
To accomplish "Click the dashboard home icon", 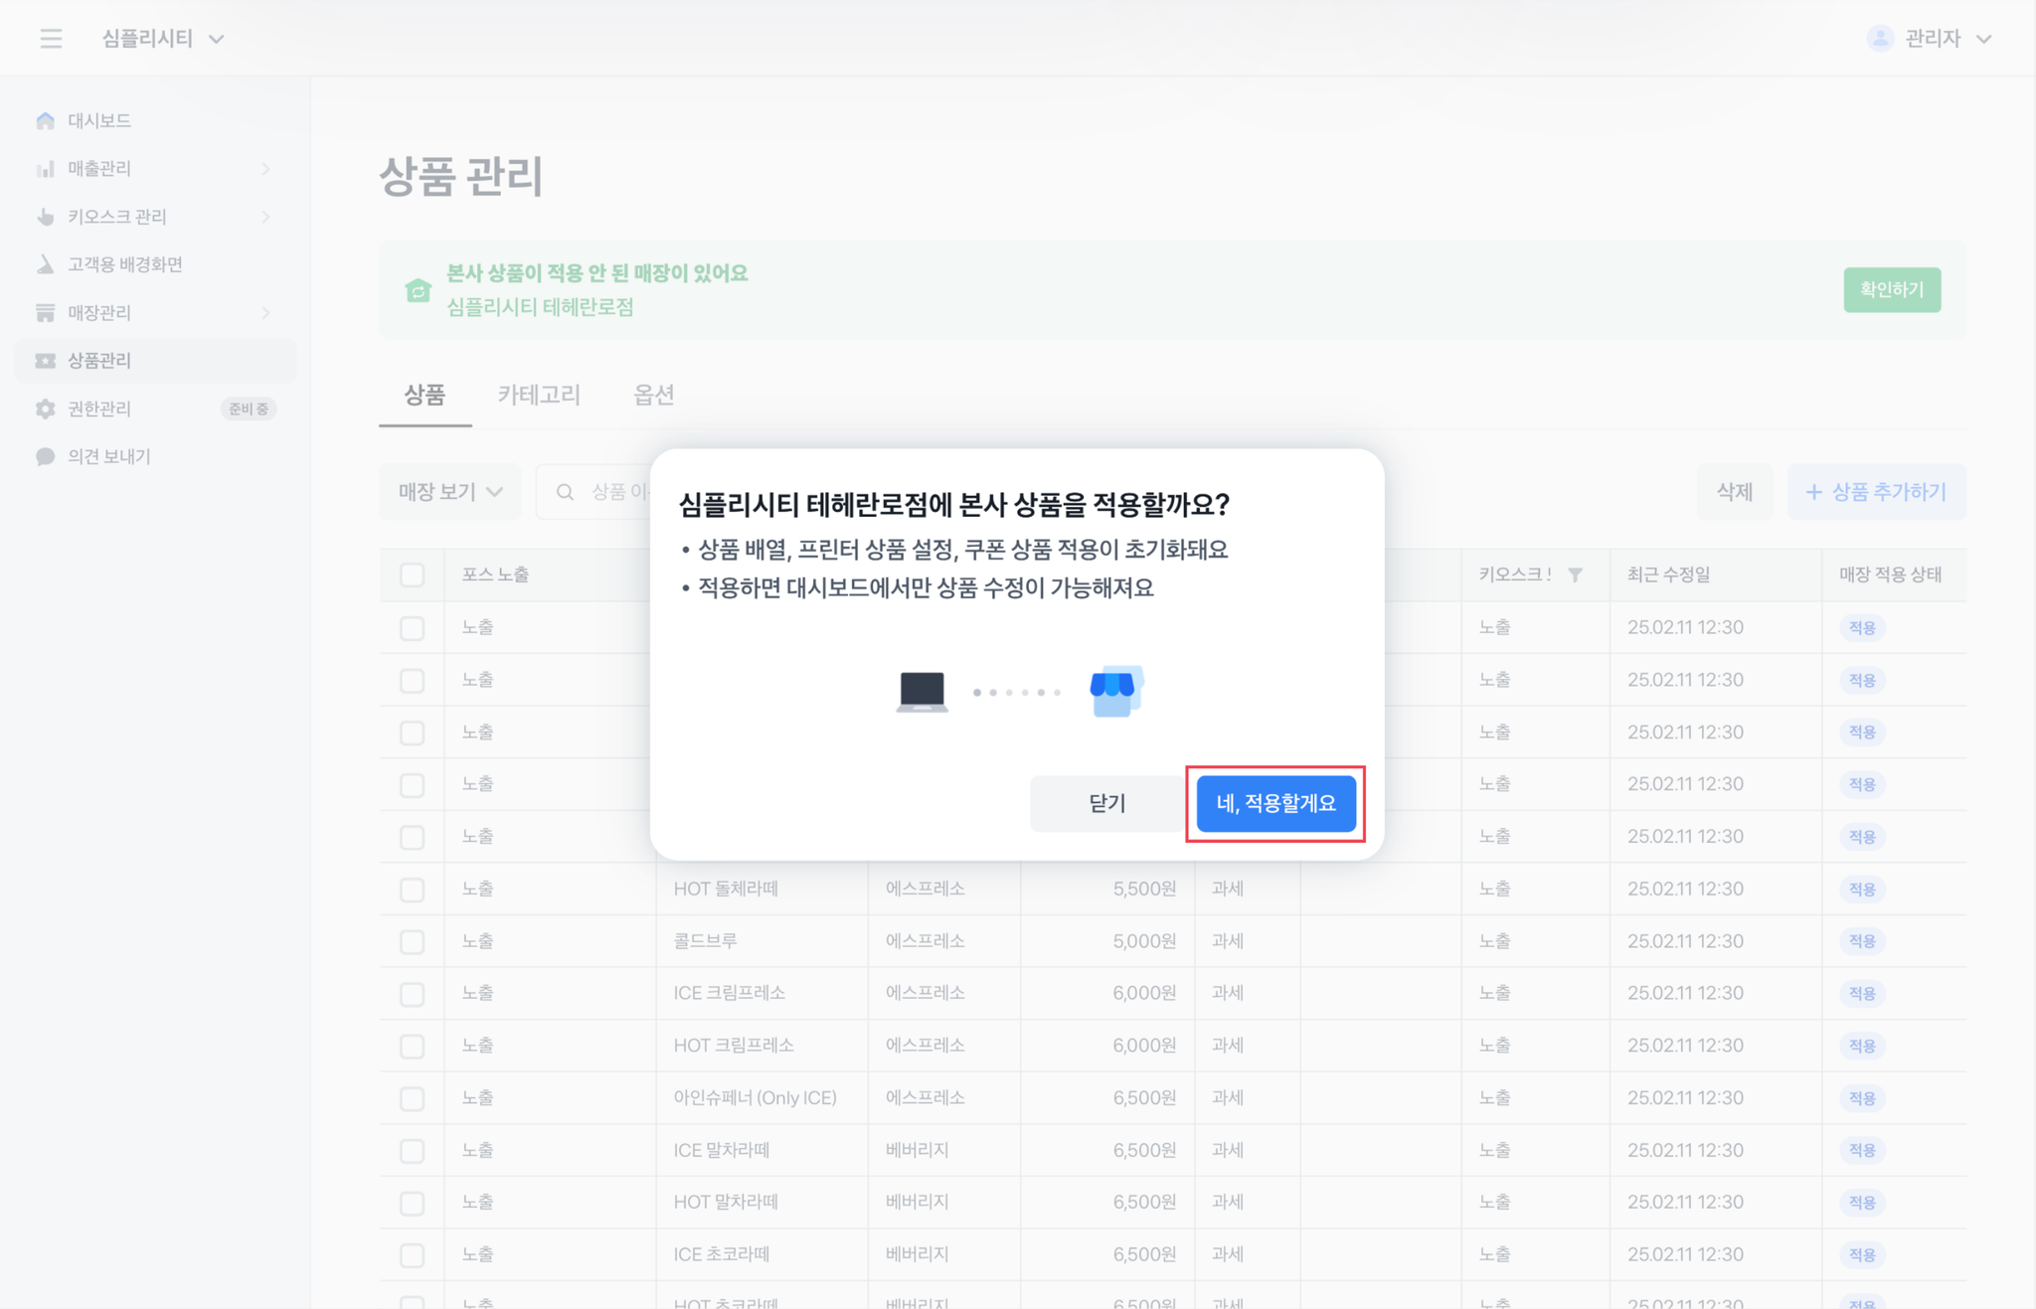I will pyautogui.click(x=46, y=120).
